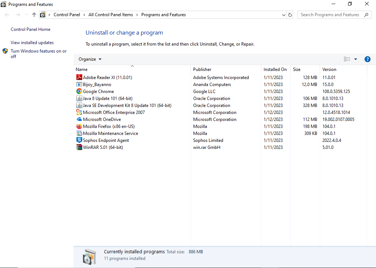
Task: Click the win.rar GmbH publisher cell
Action: pos(207,147)
